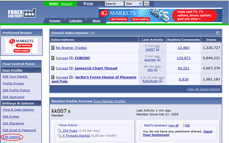Open james16 Chart Thread
This screenshot has height=143, width=229.
coord(96,68)
